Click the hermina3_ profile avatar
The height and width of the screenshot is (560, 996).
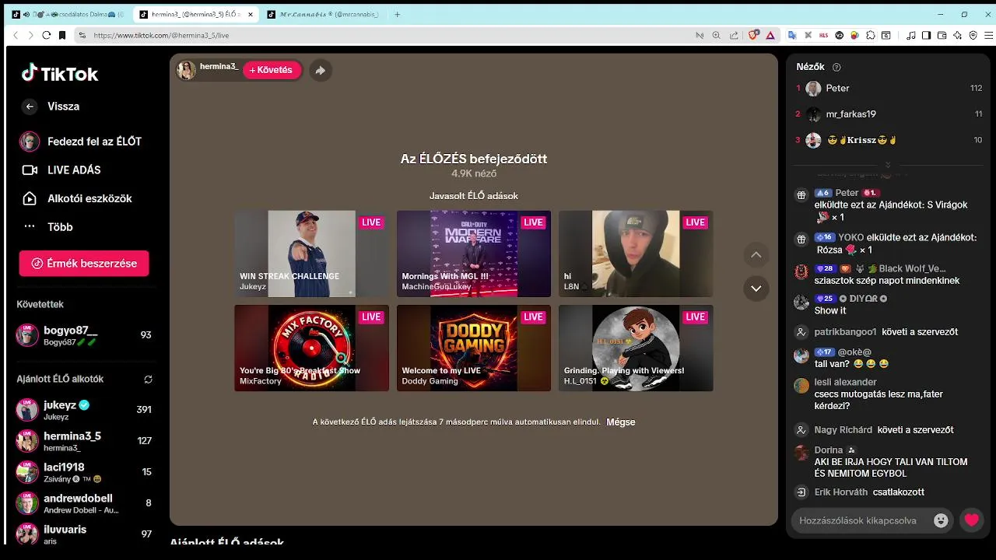coord(186,70)
